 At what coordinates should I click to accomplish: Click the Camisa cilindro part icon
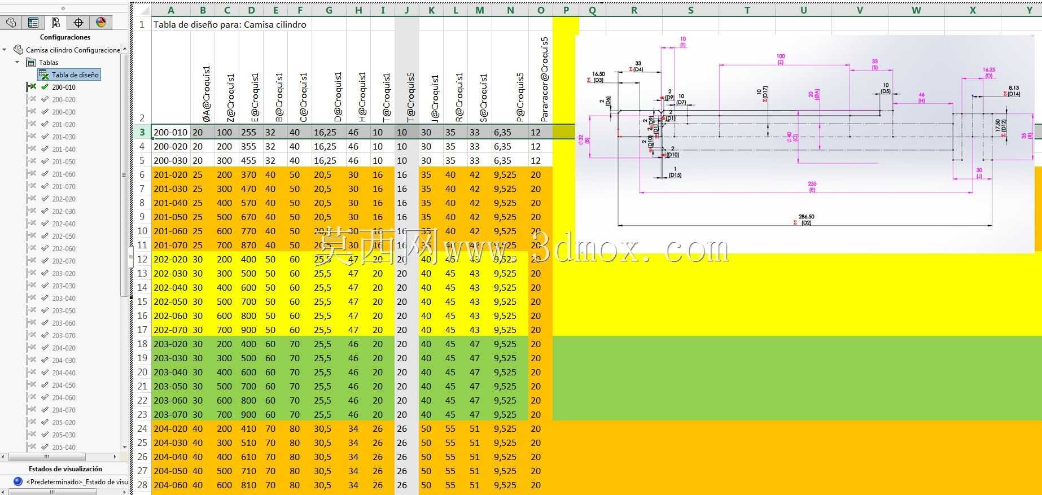[18, 50]
